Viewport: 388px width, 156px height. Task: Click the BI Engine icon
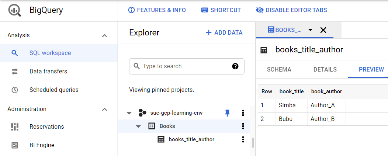15,145
